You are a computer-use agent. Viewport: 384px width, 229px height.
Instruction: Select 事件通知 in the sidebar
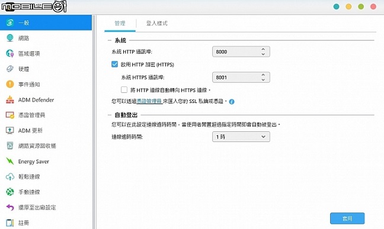(x=46, y=84)
